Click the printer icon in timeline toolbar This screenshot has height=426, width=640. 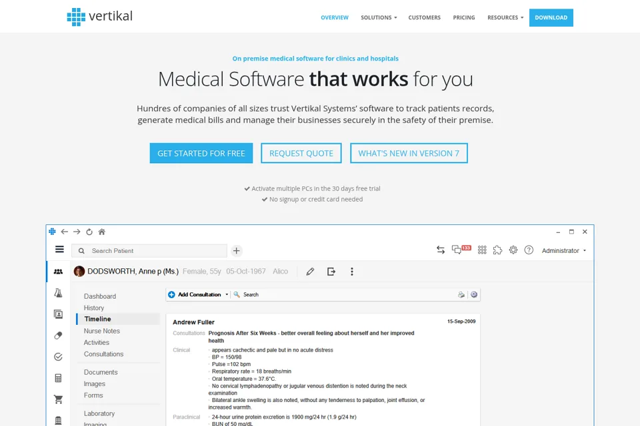point(461,295)
